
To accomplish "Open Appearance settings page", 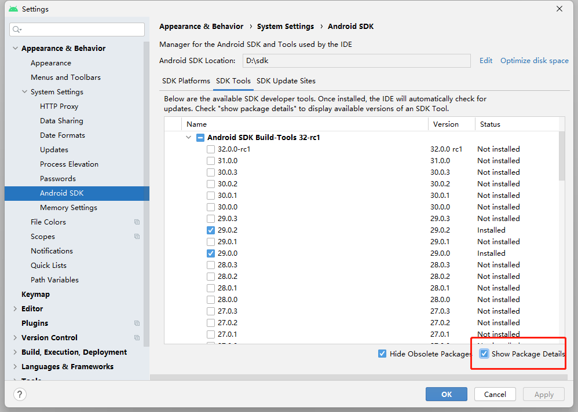I will coord(51,63).
